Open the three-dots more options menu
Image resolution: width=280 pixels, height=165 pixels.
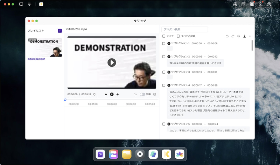tap(251, 36)
